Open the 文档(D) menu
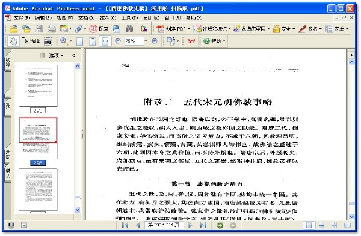 86,17
